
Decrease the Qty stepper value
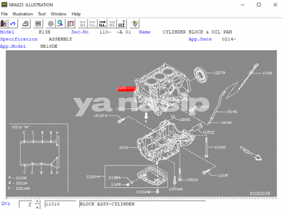[x=37, y=207]
